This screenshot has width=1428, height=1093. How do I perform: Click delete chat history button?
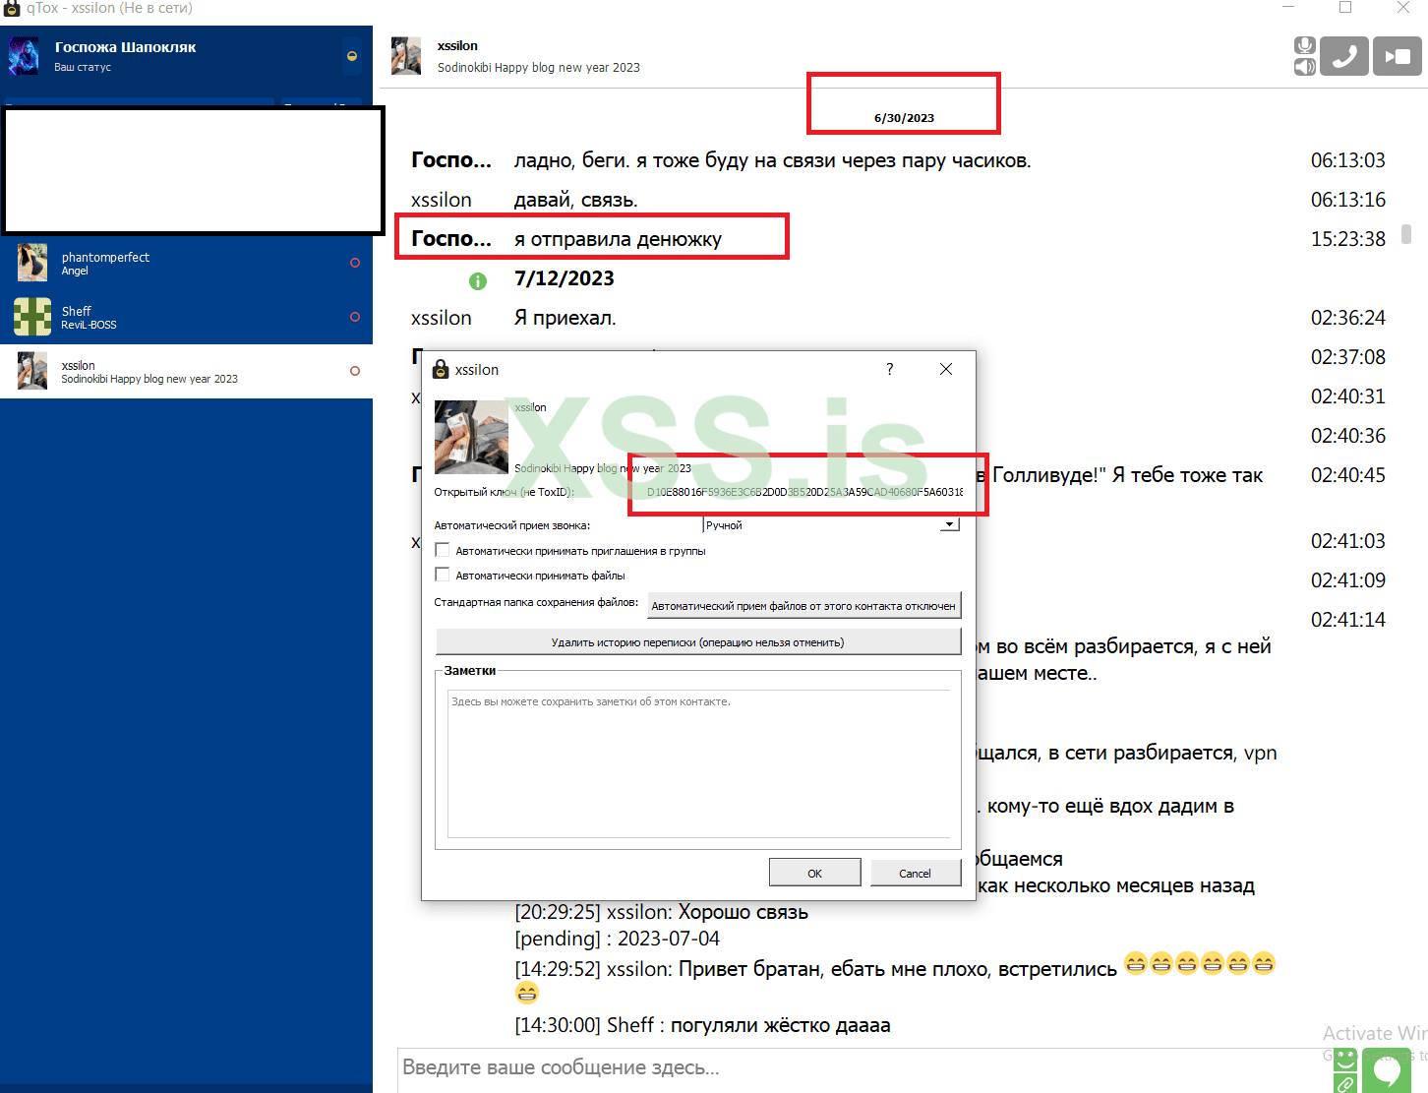click(698, 641)
